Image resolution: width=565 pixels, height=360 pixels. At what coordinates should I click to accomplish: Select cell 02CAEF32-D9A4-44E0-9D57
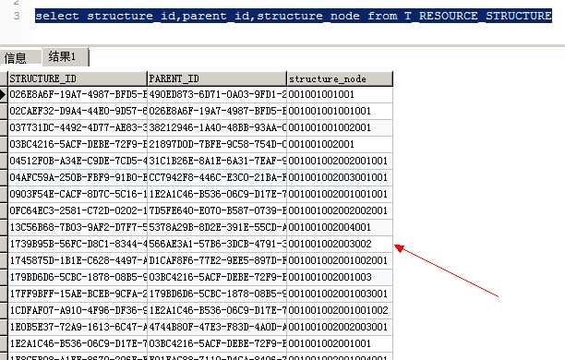(78, 111)
